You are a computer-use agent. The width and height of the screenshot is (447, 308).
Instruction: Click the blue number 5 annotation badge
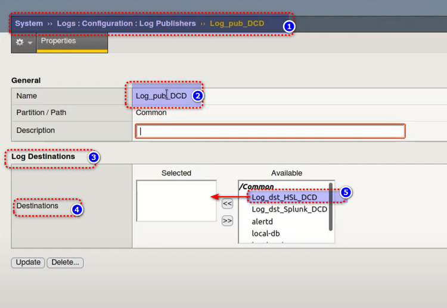click(346, 193)
